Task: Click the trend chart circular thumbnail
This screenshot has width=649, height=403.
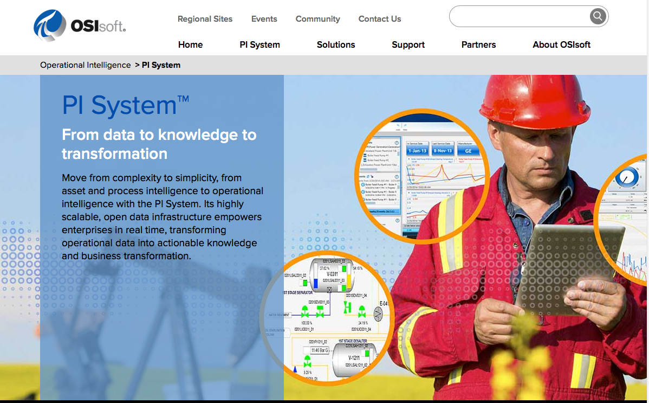Action: [421, 176]
